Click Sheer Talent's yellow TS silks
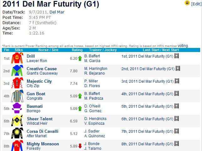Screen dimensions: 202x151 pos(17,121)
